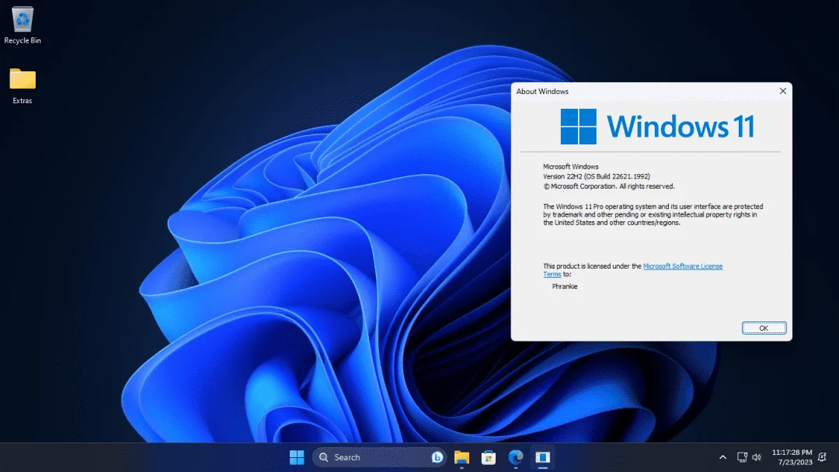Select the Extras folder on desktop
Image resolution: width=839 pixels, height=472 pixels.
pyautogui.click(x=23, y=85)
